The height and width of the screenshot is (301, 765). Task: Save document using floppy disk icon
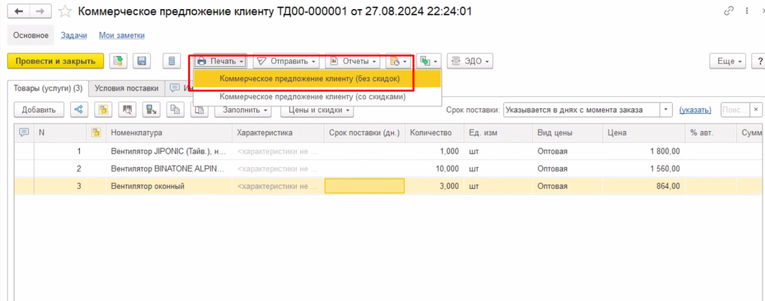pos(142,61)
